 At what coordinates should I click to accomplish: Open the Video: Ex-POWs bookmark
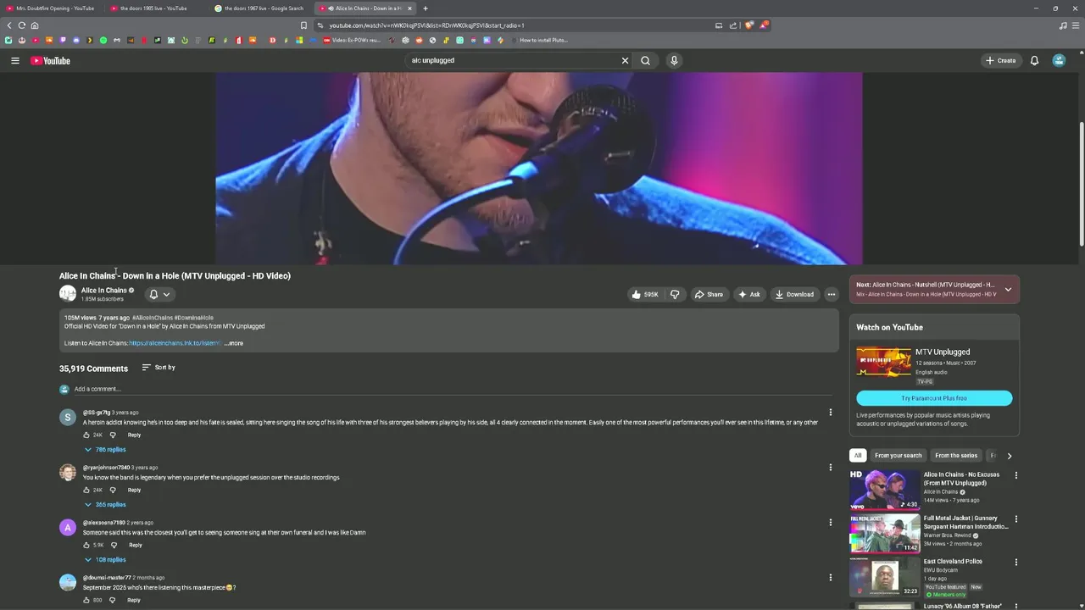tap(351, 40)
